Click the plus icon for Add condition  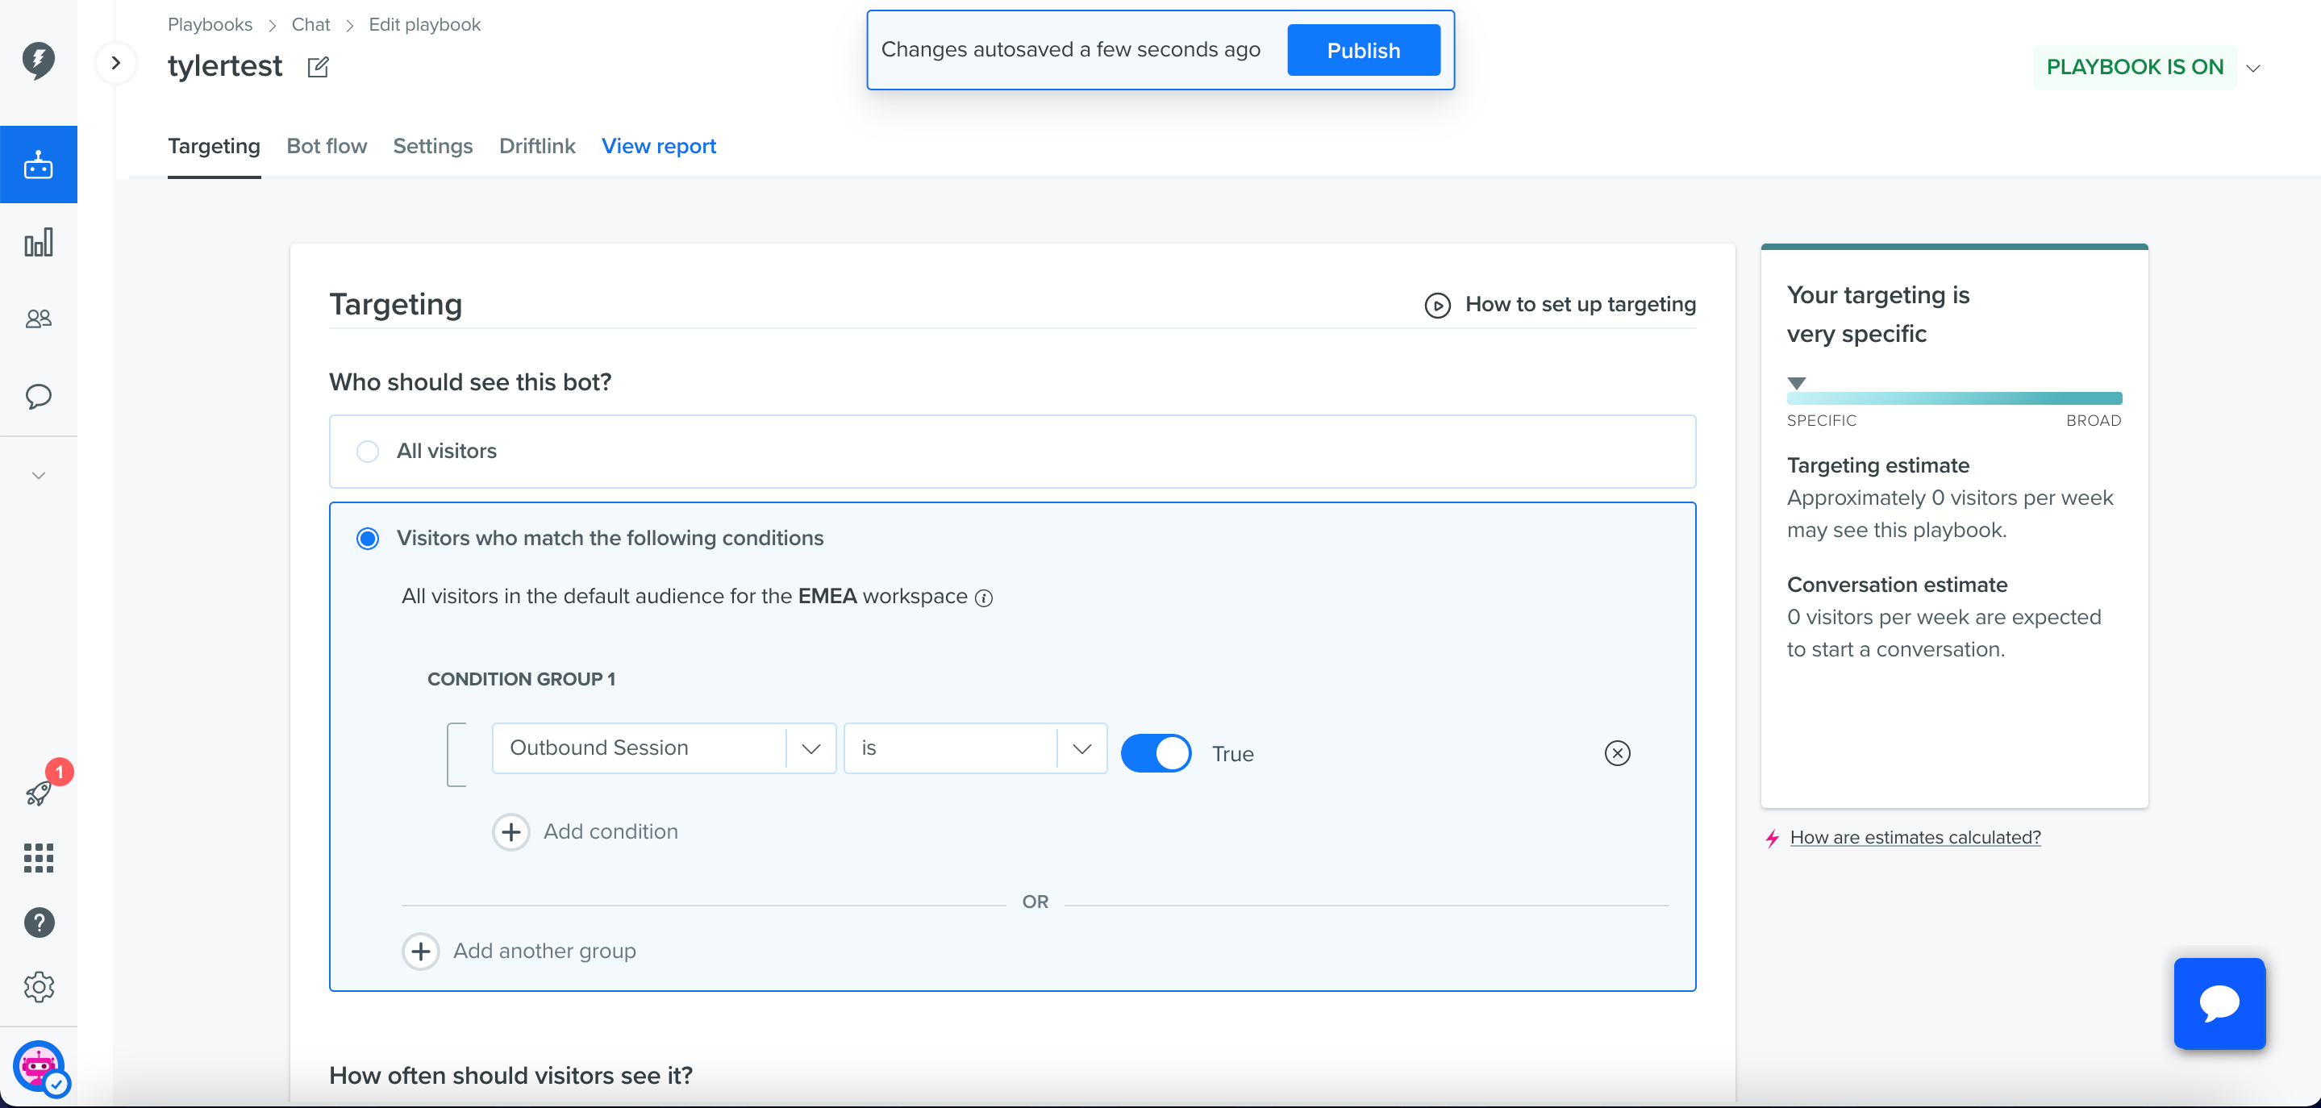pyautogui.click(x=510, y=832)
